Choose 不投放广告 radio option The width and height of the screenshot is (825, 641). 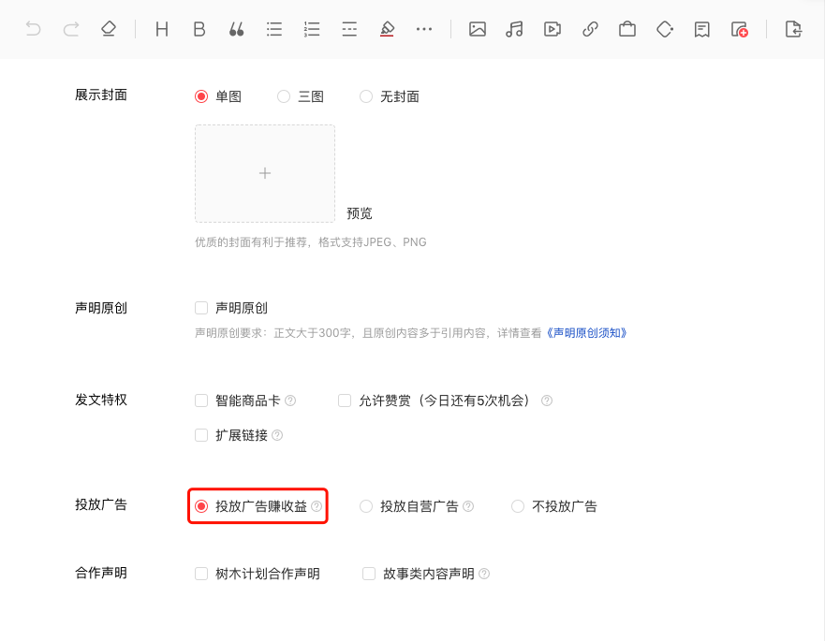pos(518,506)
